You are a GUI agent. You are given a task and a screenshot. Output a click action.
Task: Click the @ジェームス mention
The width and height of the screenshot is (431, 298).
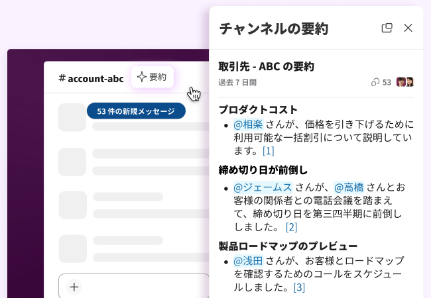263,187
